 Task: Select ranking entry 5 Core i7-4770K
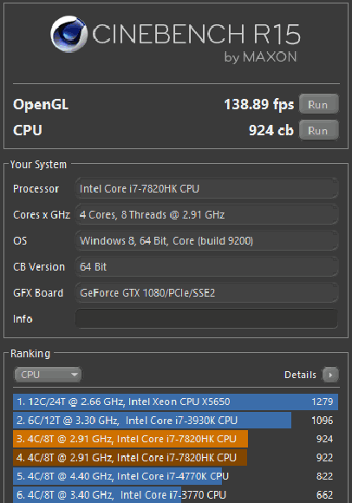176,476
